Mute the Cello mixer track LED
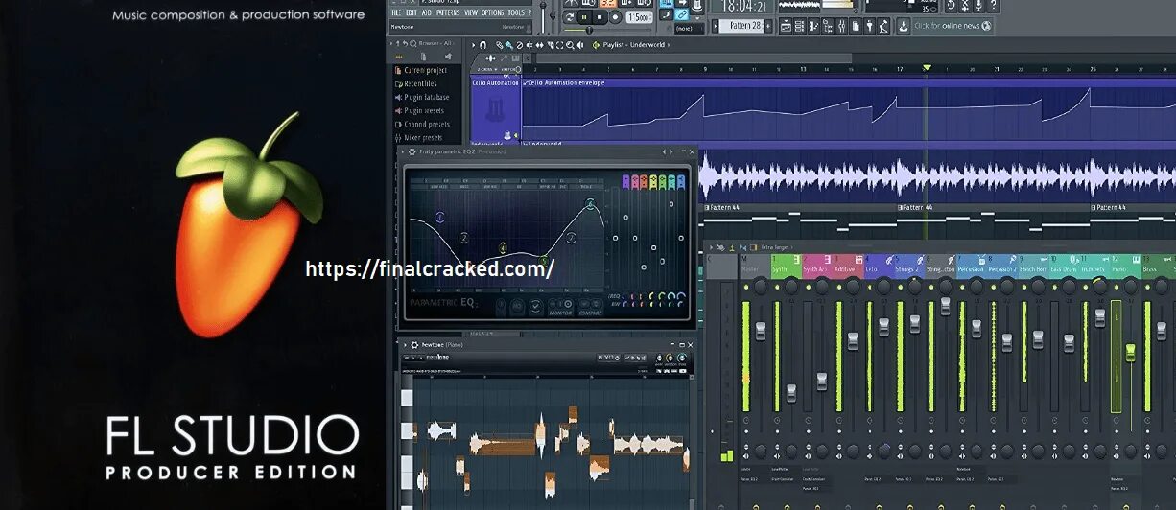Screen dimensions: 1176x510 [x=869, y=287]
